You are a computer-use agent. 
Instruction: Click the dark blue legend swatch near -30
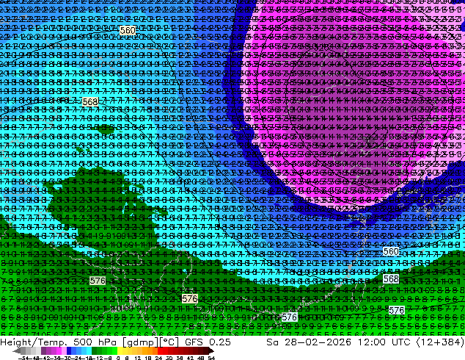tap(69, 351)
